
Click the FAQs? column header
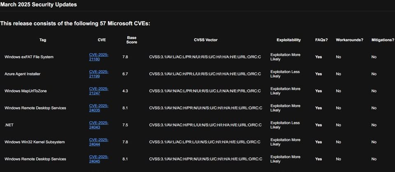coord(321,40)
